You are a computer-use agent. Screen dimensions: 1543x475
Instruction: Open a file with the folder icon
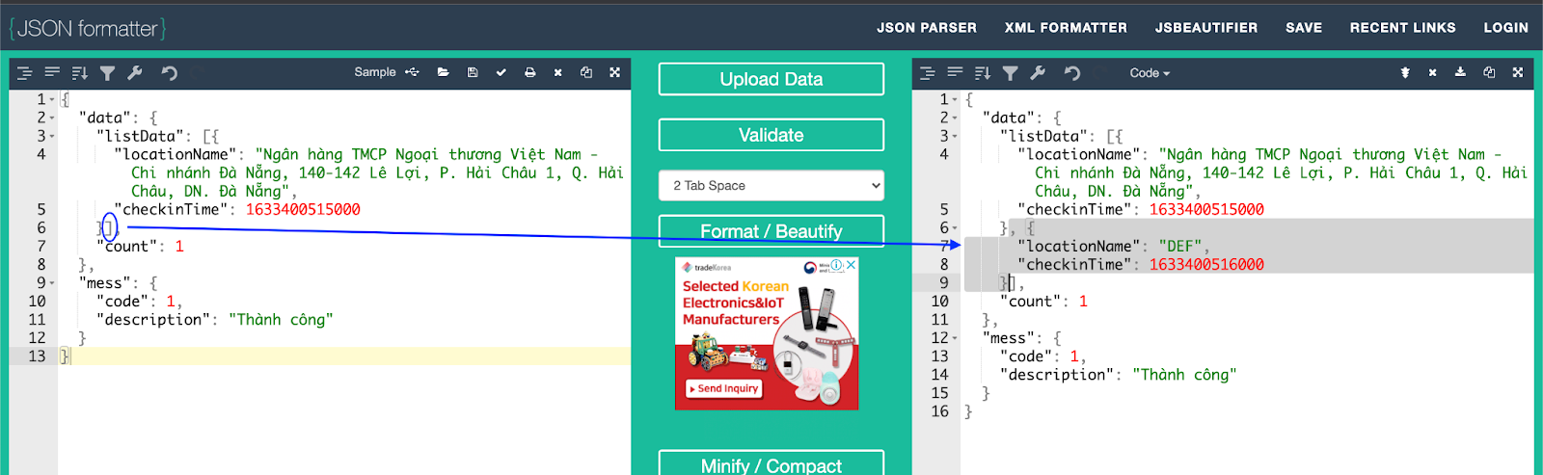pyautogui.click(x=444, y=72)
